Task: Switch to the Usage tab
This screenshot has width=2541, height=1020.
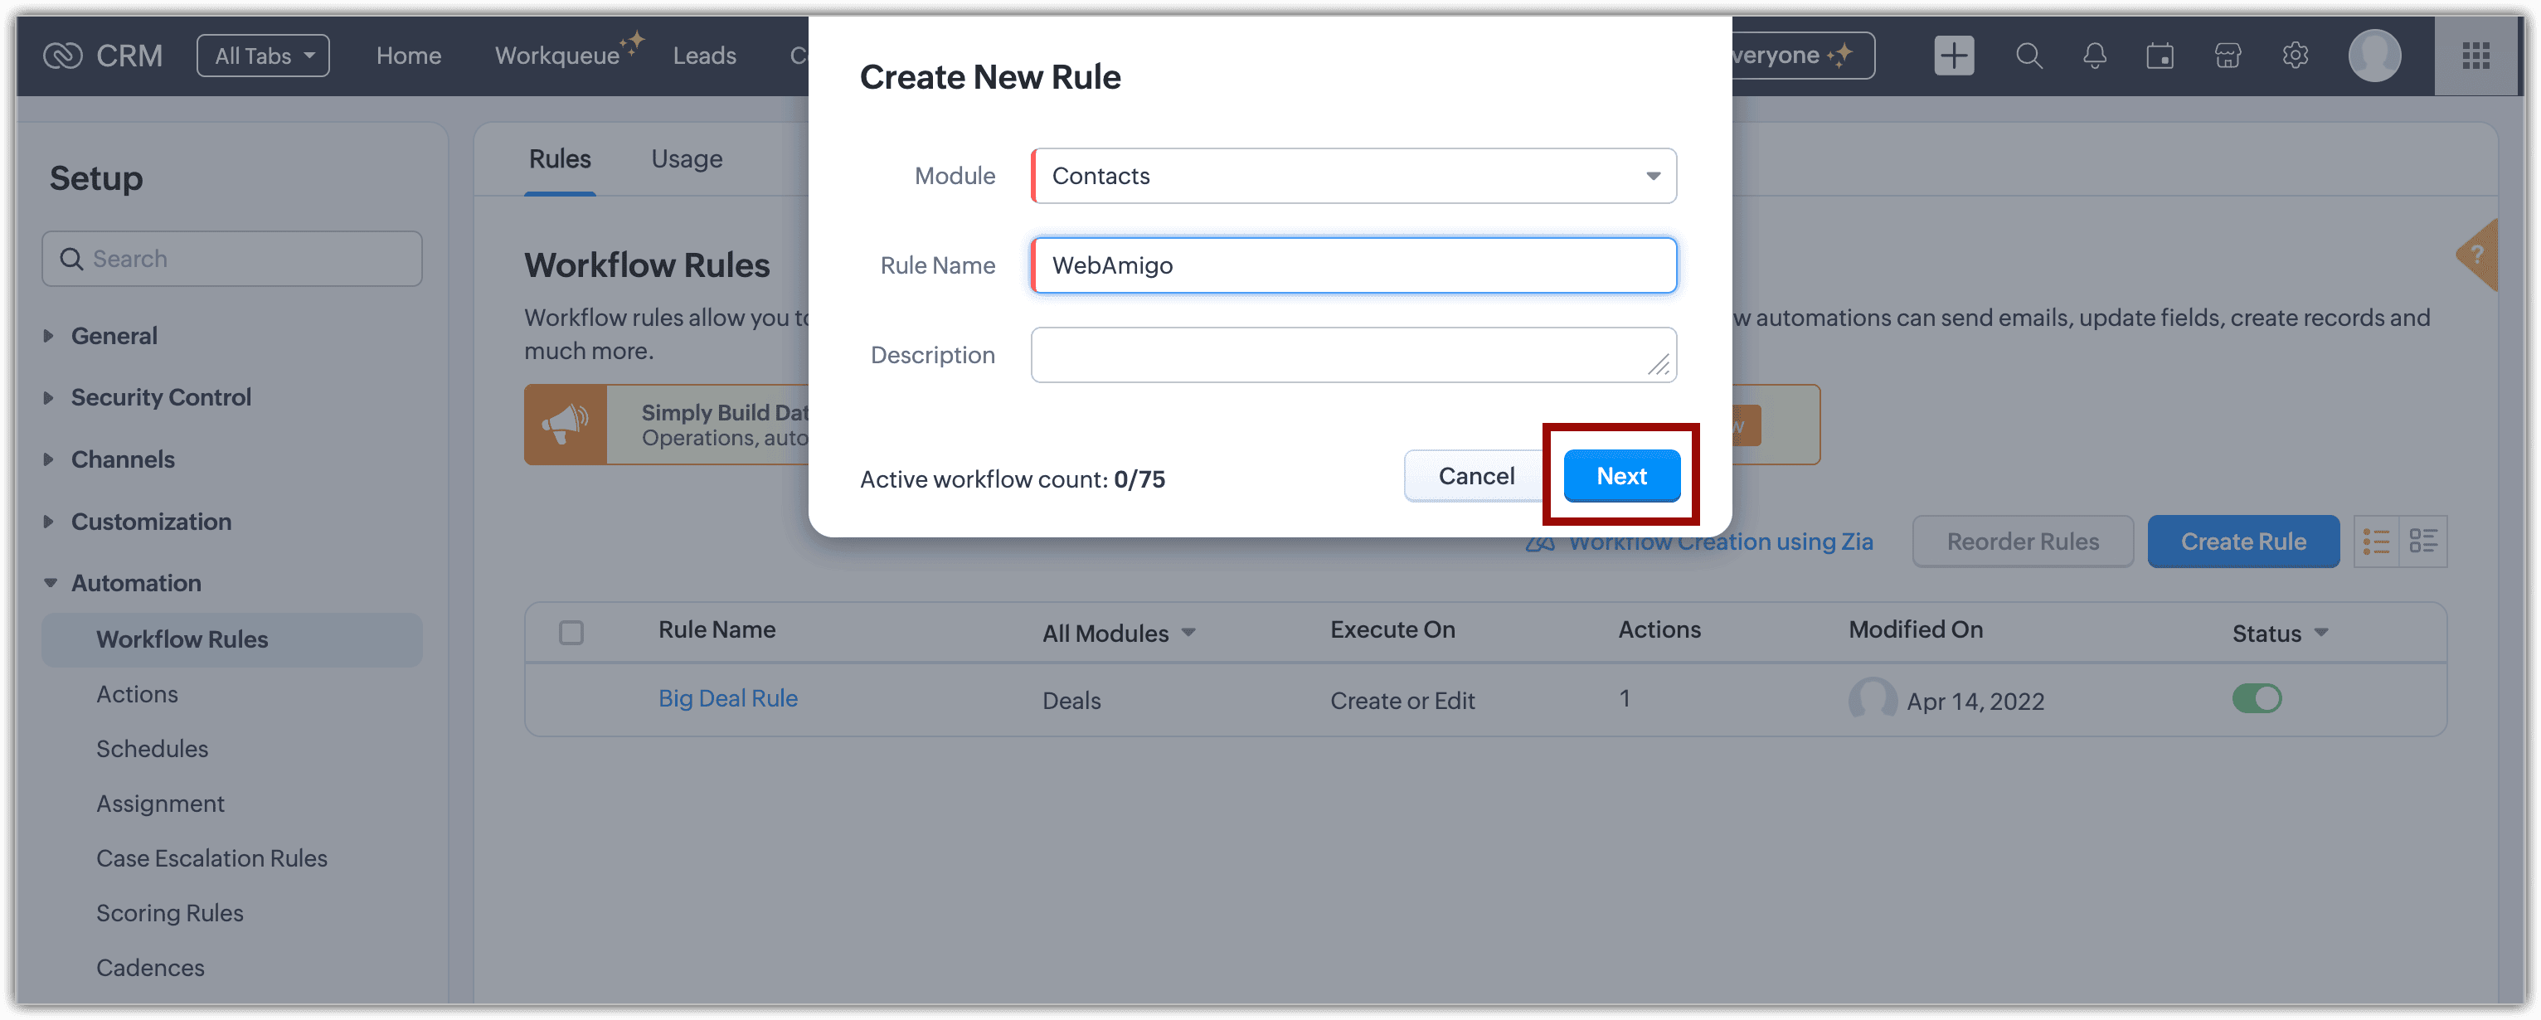Action: click(x=687, y=159)
